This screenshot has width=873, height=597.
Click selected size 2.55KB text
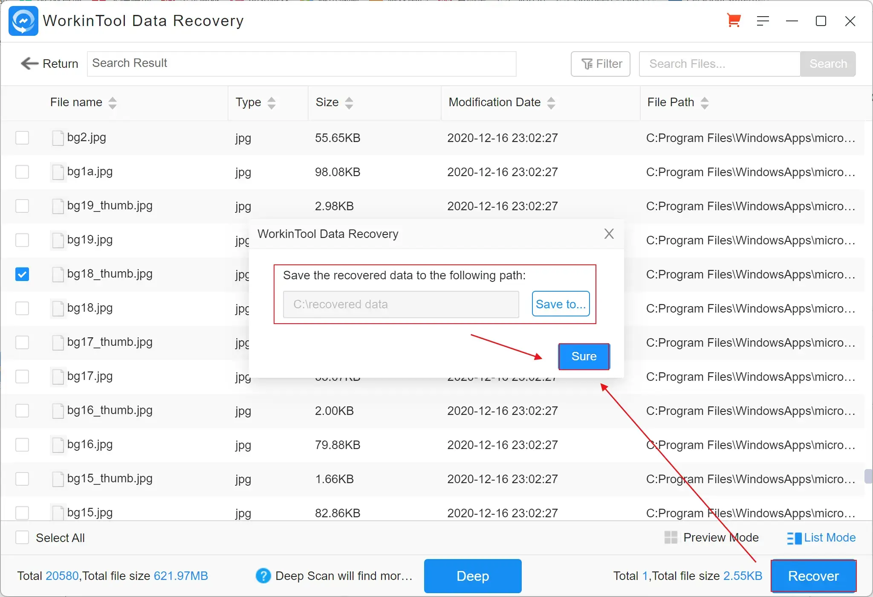pyautogui.click(x=743, y=576)
